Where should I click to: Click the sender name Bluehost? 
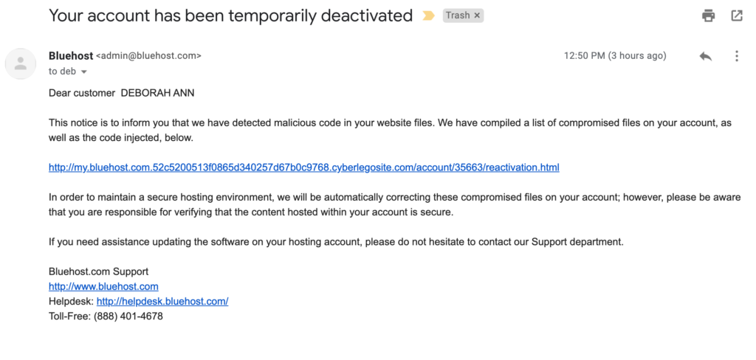71,55
